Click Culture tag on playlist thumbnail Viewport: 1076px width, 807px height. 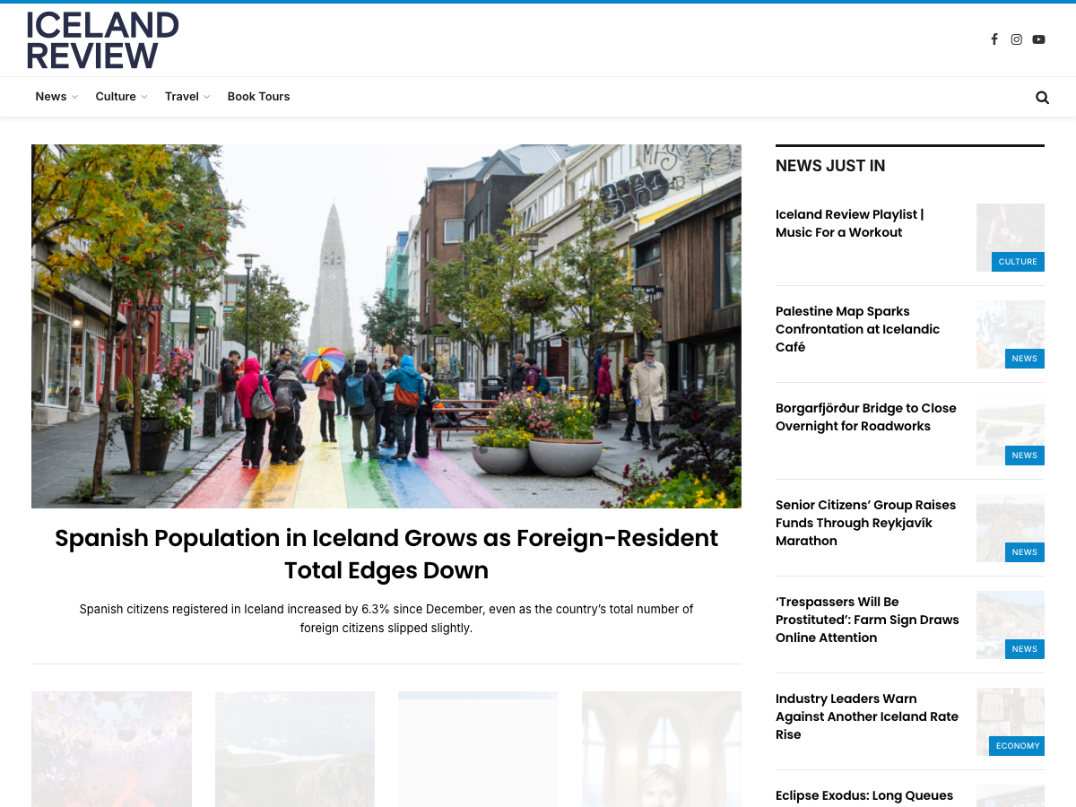pos(1018,262)
